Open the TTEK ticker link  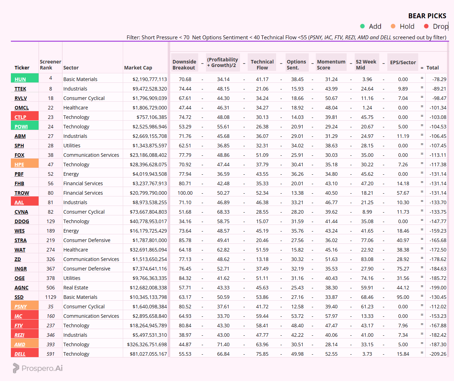(x=20, y=89)
